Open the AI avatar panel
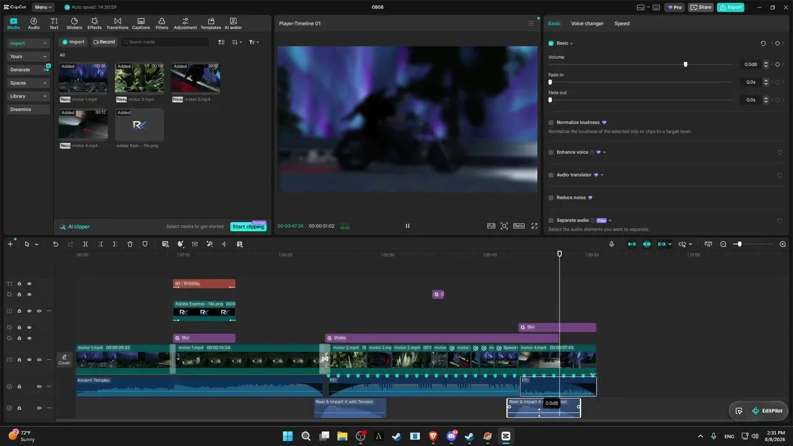This screenshot has width=793, height=446. click(233, 24)
